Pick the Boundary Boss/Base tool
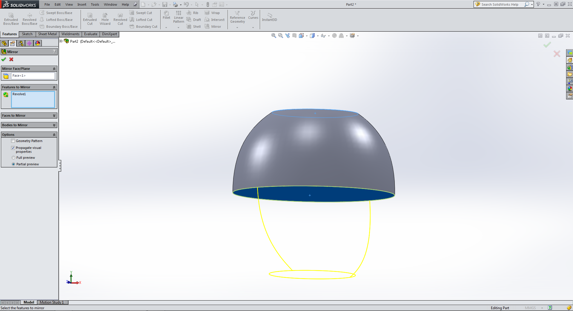This screenshot has width=573, height=311. (59, 27)
